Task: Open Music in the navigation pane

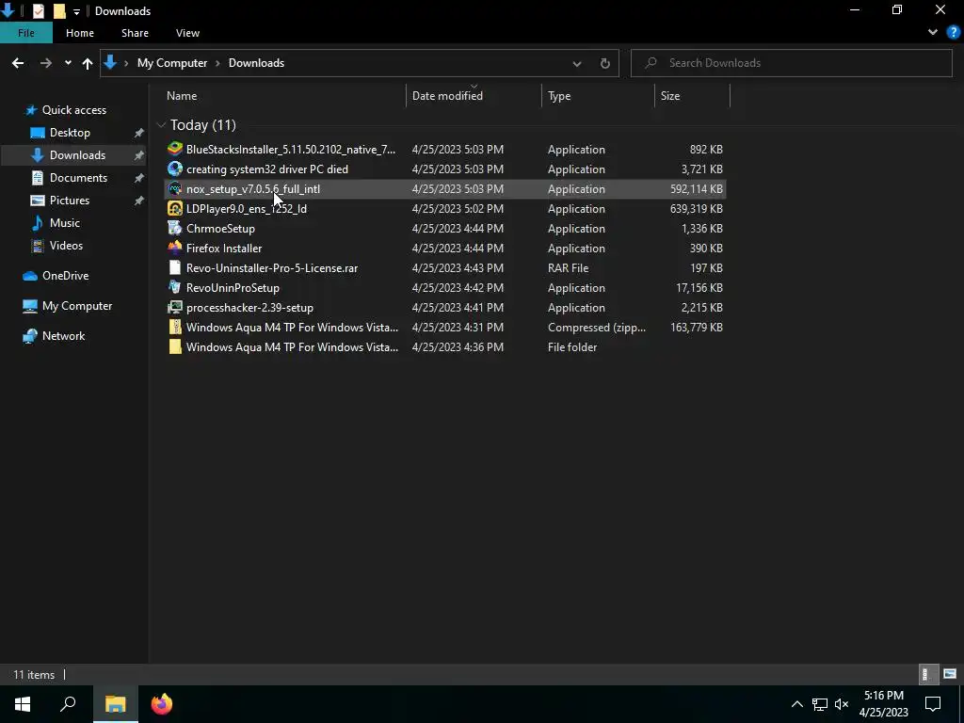Action: pos(65,222)
